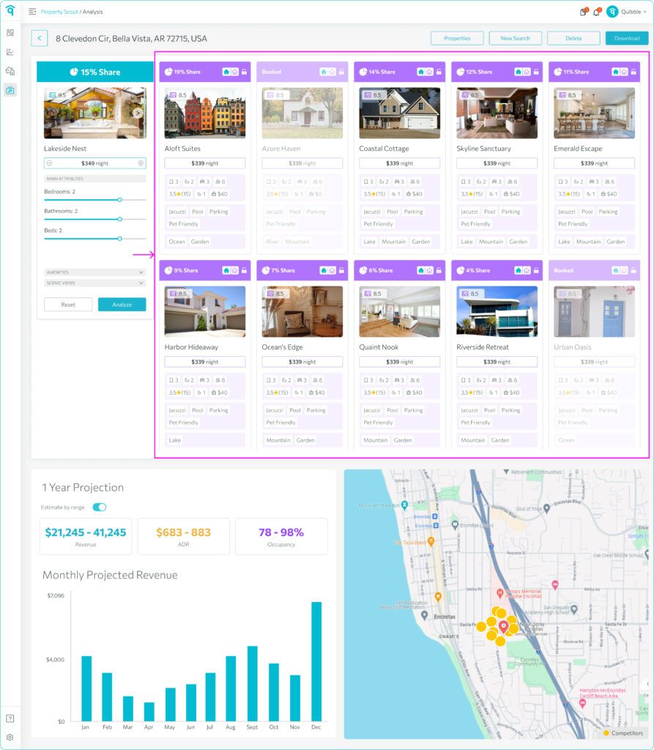
Task: Decrease Lakeside Nest nightly price
Action: pyautogui.click(x=49, y=163)
